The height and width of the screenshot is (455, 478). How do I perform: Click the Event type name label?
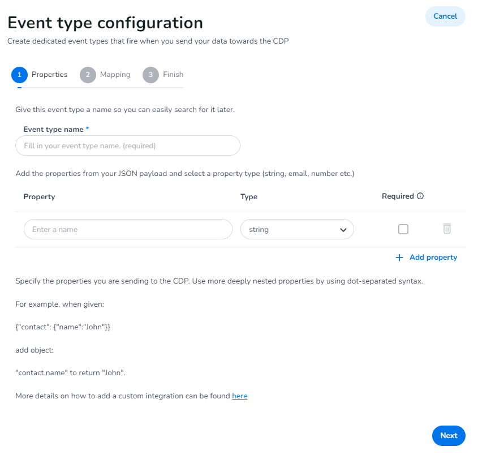(54, 130)
